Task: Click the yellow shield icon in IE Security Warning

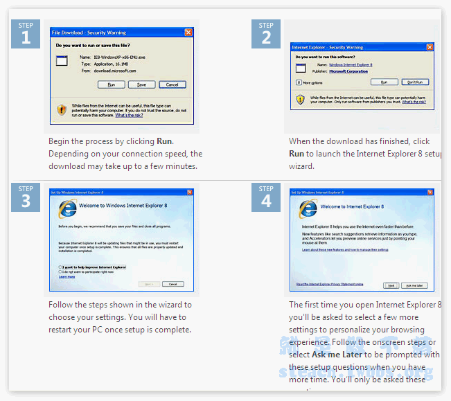Action: (x=300, y=100)
